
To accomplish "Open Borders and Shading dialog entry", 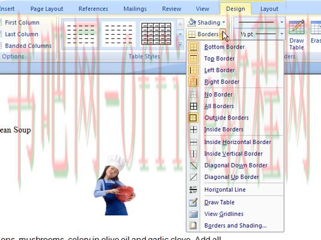I will click(235, 226).
